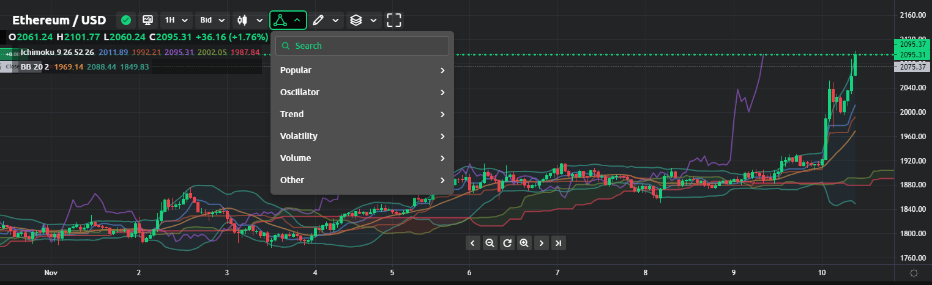Click the green checkmark status icon
The image size is (932, 285).
tap(126, 20)
